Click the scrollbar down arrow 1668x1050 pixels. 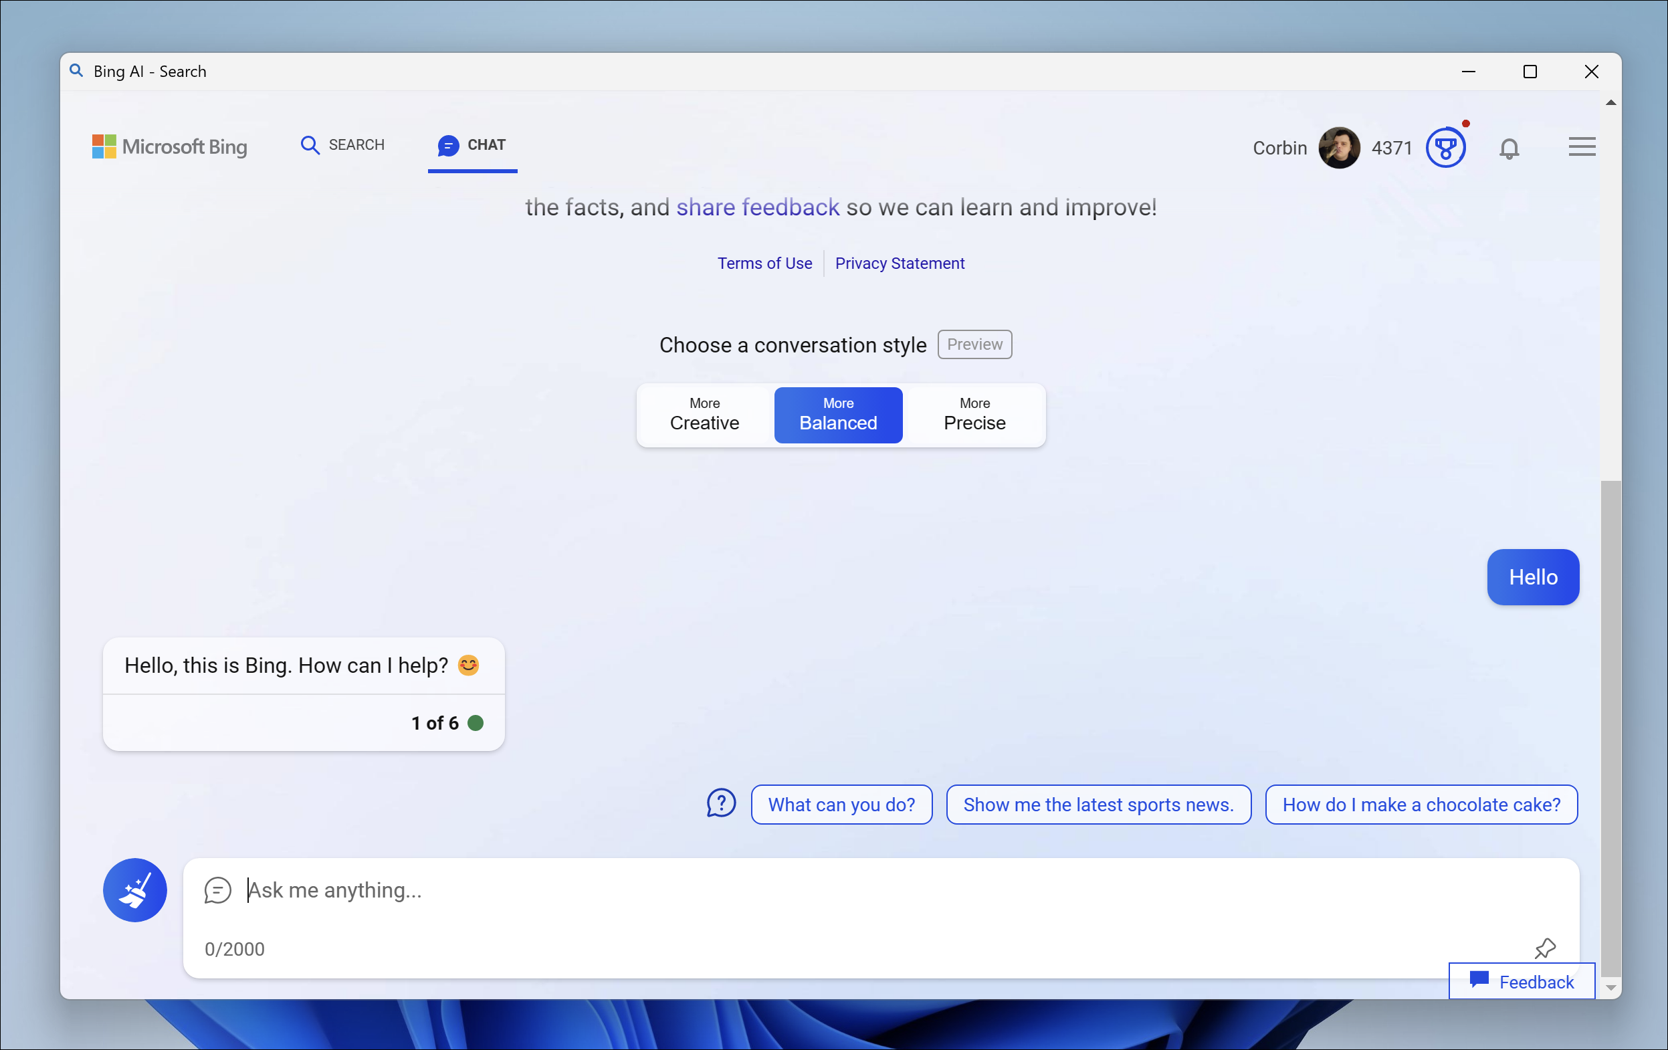(1610, 988)
